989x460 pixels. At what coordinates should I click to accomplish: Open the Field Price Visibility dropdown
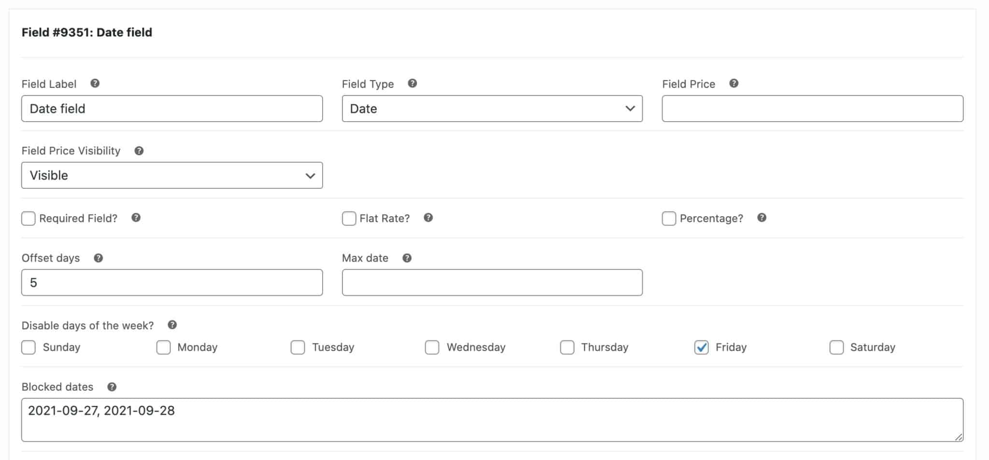point(171,175)
